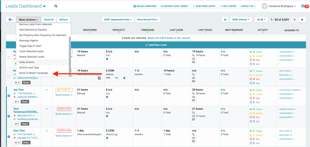The image size is (310, 147).
Task: Open VIEW: Default dropdown
Action: click(240, 20)
